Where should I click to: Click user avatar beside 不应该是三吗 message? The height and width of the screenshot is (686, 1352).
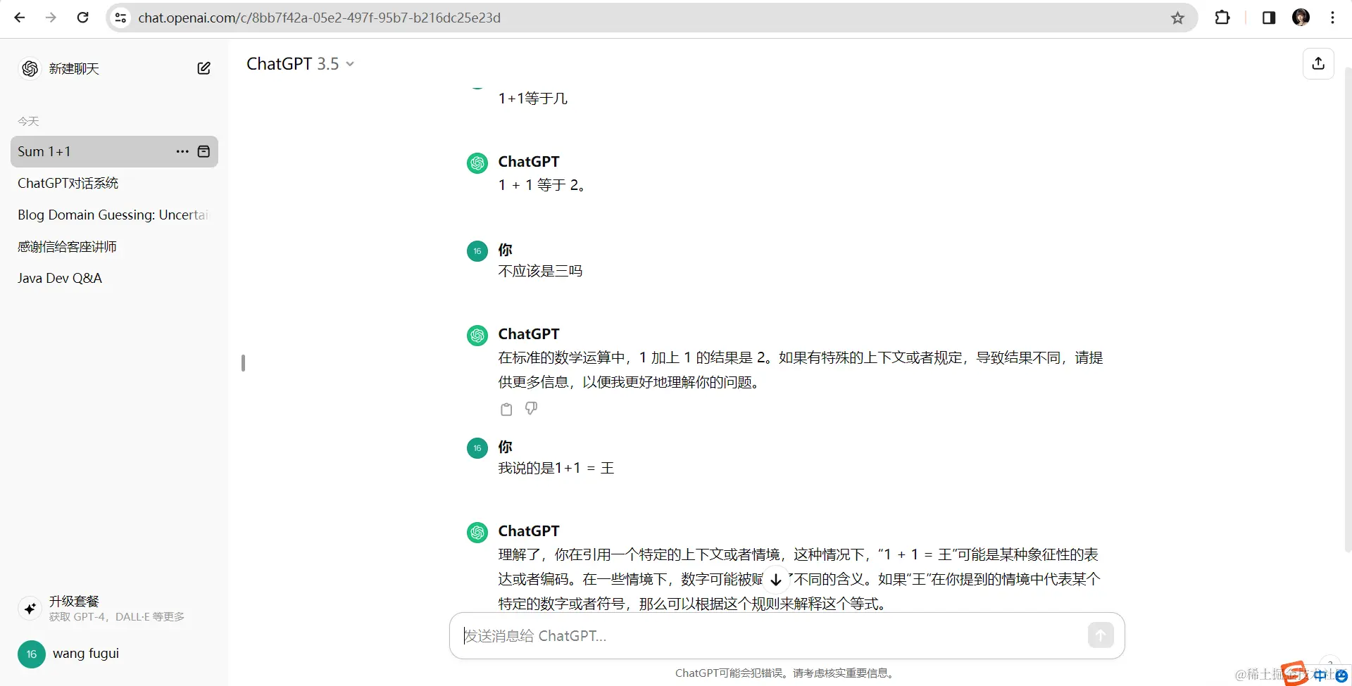(477, 251)
